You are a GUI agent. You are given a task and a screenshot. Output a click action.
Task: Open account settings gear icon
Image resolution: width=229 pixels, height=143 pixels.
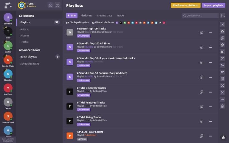click(50, 5)
